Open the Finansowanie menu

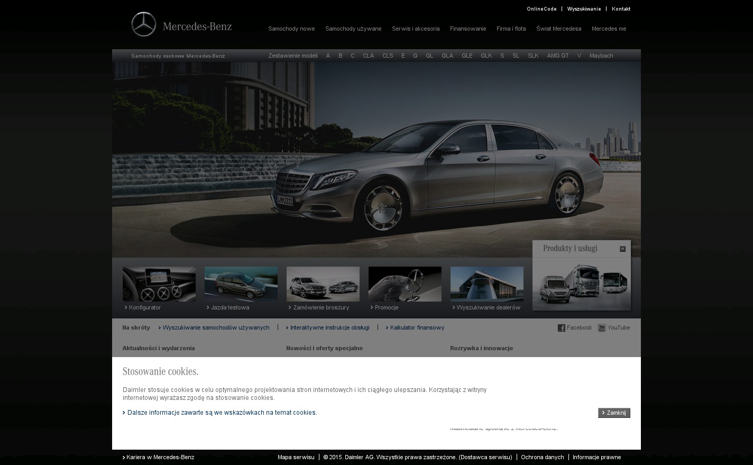468,29
